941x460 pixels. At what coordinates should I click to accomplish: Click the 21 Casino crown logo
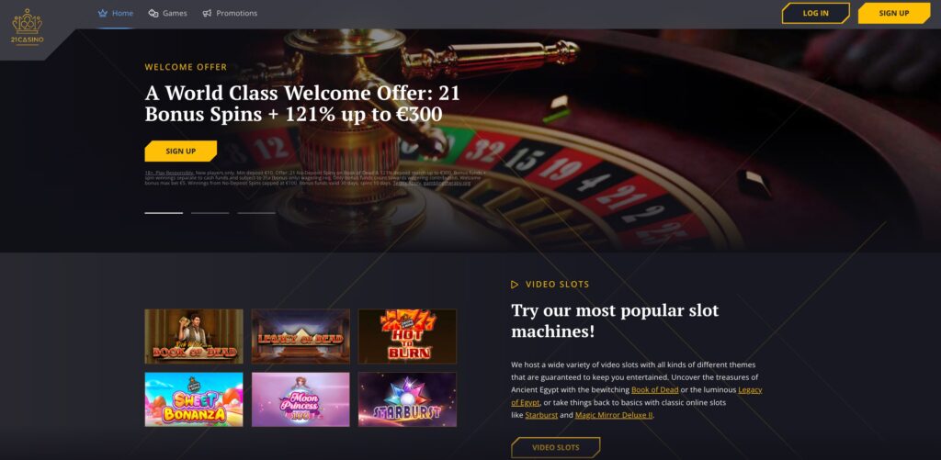pos(27,27)
